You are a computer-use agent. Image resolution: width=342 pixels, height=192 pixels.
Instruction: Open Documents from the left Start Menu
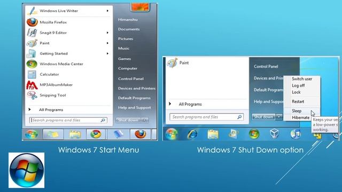click(x=129, y=29)
